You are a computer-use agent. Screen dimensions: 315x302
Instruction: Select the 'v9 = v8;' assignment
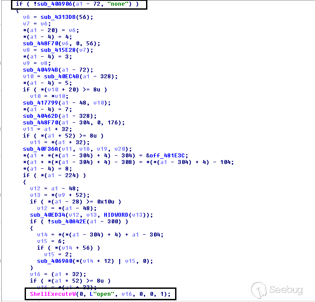click(37, 63)
